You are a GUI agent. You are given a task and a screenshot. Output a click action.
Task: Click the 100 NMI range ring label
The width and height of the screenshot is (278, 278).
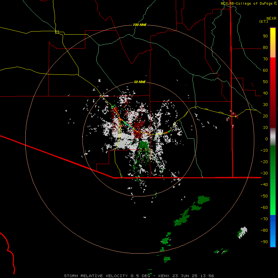coord(140,25)
